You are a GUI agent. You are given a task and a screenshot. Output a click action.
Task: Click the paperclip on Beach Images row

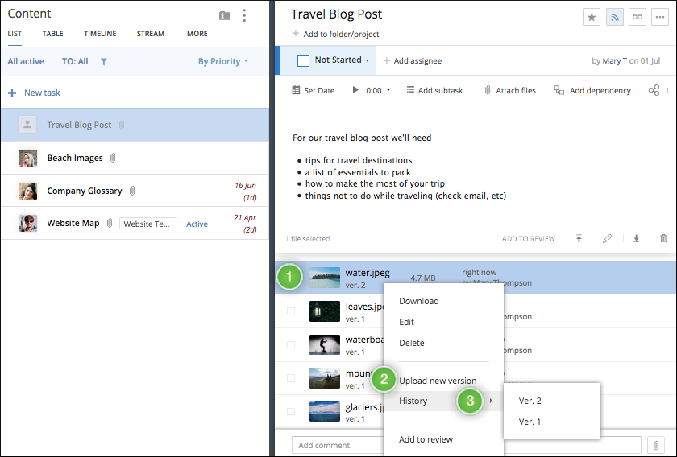point(113,158)
